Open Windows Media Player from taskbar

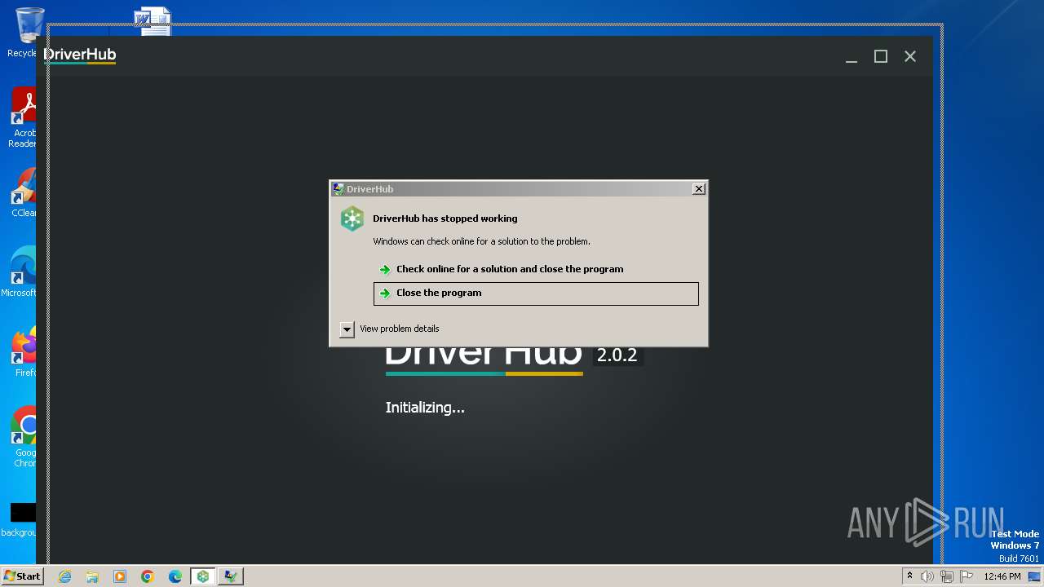(x=120, y=576)
